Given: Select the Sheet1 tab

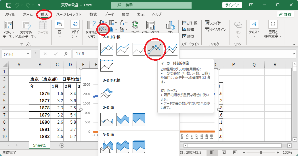Looking at the screenshot, I should tap(39, 145).
